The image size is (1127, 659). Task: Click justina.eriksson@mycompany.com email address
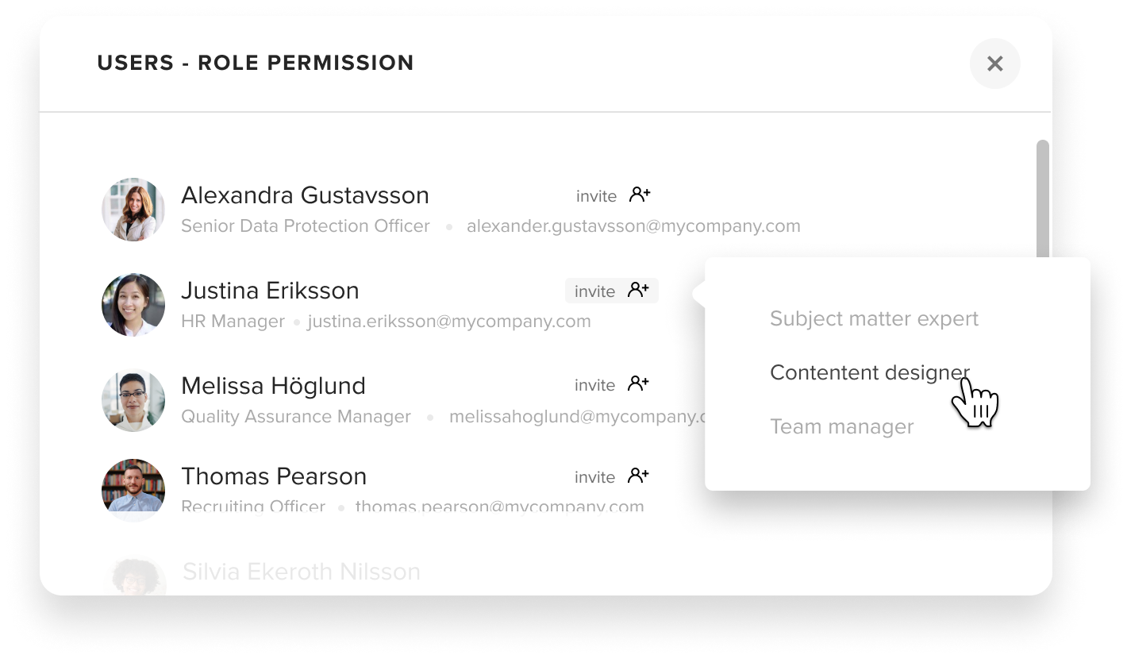(x=449, y=322)
